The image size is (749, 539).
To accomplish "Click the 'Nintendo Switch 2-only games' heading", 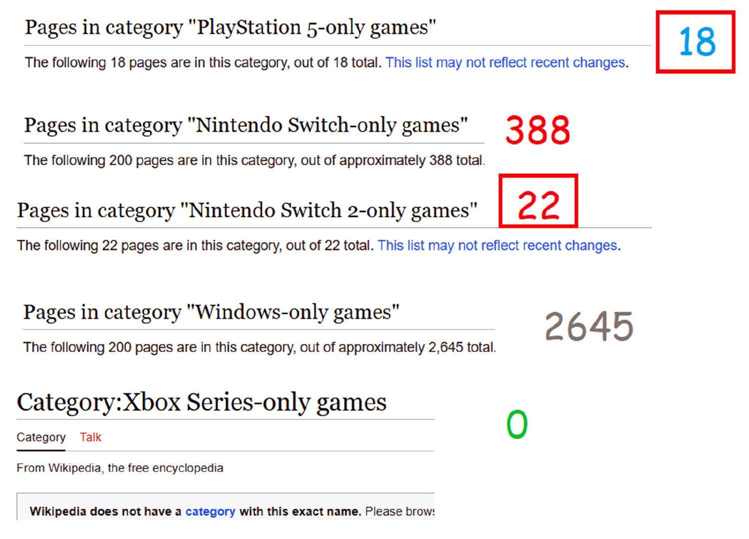I will [x=247, y=211].
